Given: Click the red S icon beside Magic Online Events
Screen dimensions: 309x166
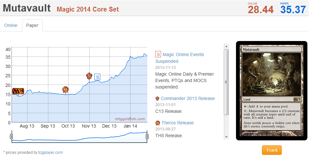Looking at the screenshot, I should click(158, 54).
